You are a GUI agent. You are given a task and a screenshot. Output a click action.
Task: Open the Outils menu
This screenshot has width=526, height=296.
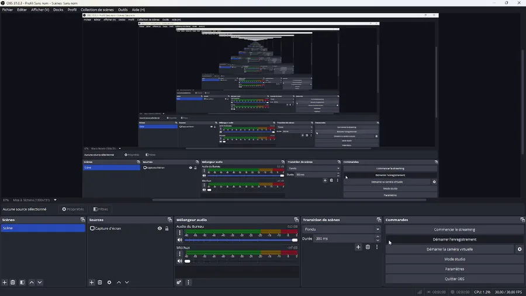click(123, 10)
